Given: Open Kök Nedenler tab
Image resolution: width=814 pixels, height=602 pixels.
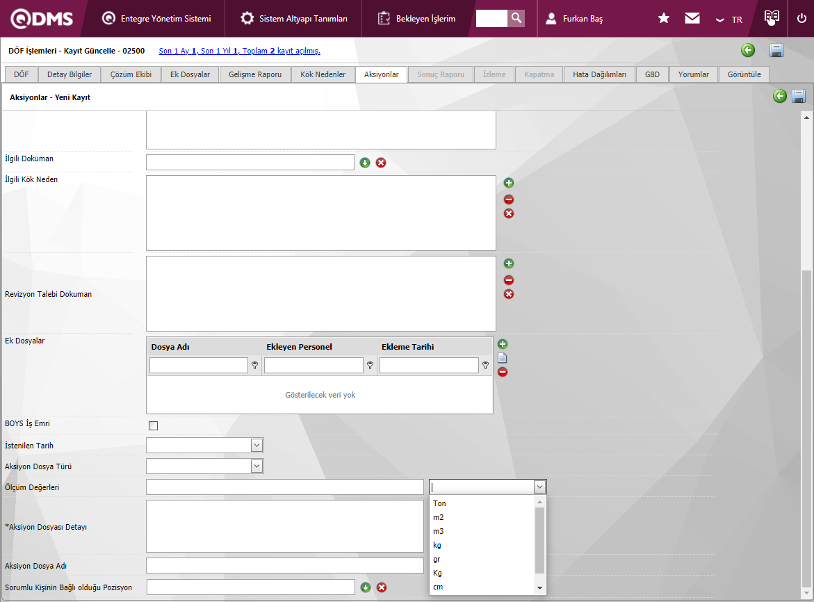Looking at the screenshot, I should coord(323,74).
